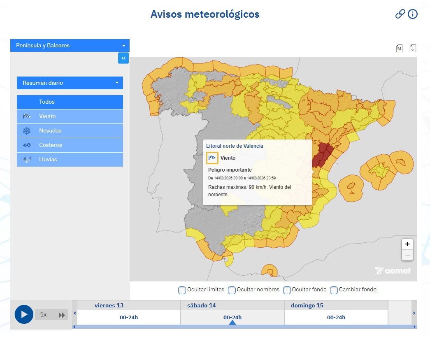Click the Rachas máximas 90 km/h description
430x337 pixels.
click(x=249, y=191)
